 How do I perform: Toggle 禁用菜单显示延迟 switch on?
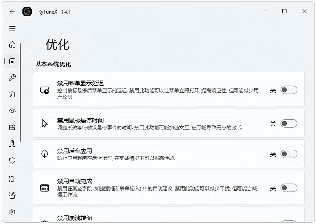[289, 90]
